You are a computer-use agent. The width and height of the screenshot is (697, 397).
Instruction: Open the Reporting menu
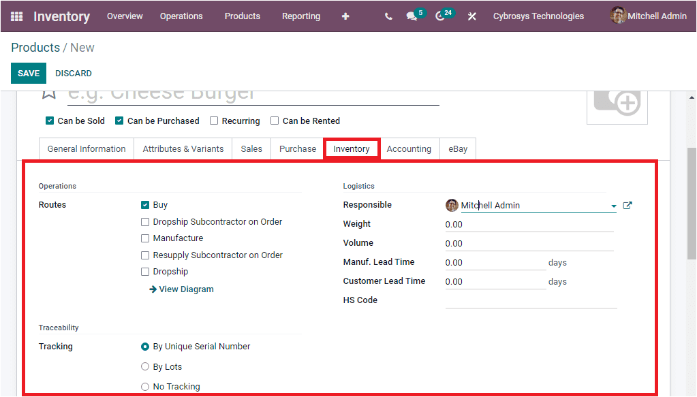click(300, 16)
